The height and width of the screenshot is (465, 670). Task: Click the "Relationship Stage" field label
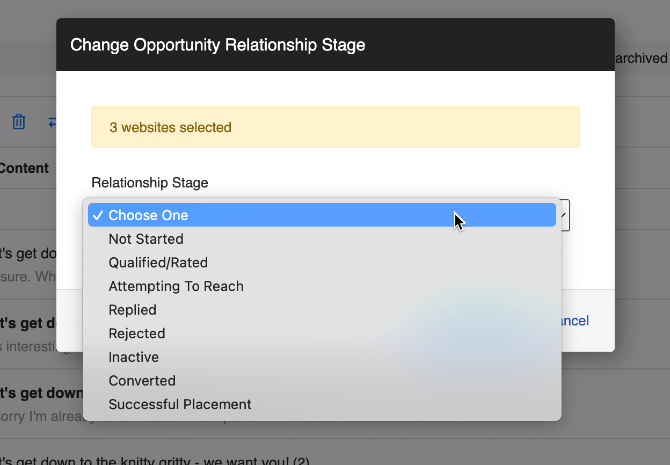point(150,183)
